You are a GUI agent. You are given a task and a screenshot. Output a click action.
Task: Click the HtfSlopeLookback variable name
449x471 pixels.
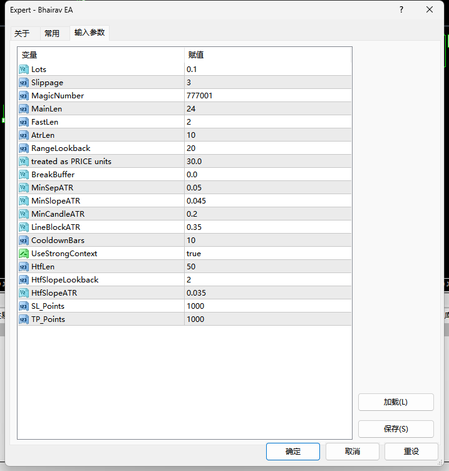(x=65, y=279)
